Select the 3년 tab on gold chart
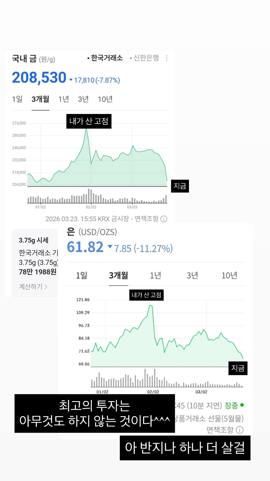The image size is (270, 481). click(x=83, y=99)
